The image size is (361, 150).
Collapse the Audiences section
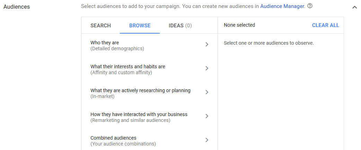point(354,7)
